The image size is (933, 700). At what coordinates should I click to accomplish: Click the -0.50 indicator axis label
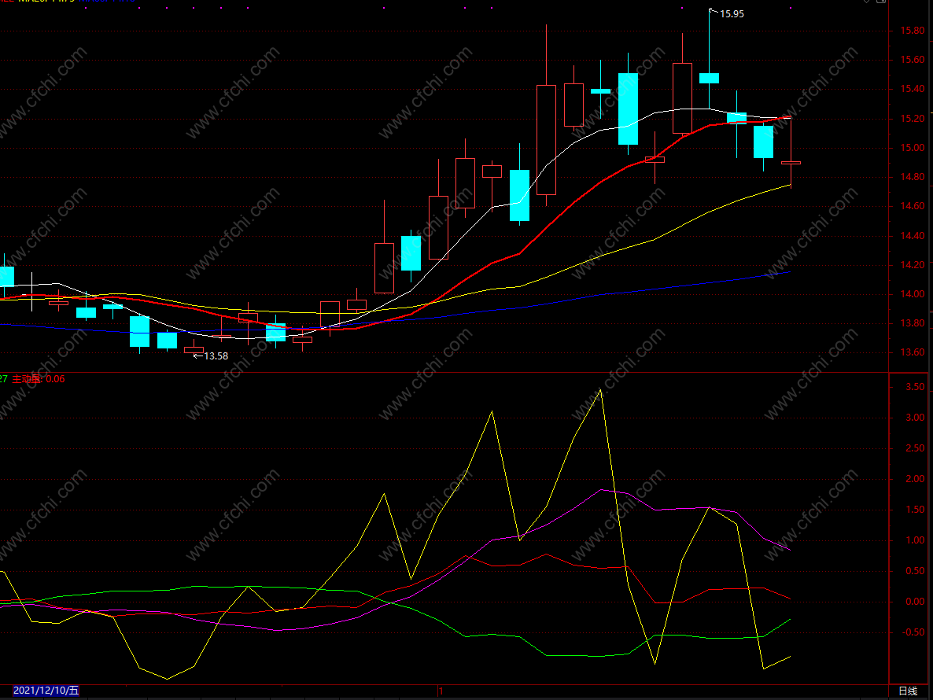pos(913,632)
